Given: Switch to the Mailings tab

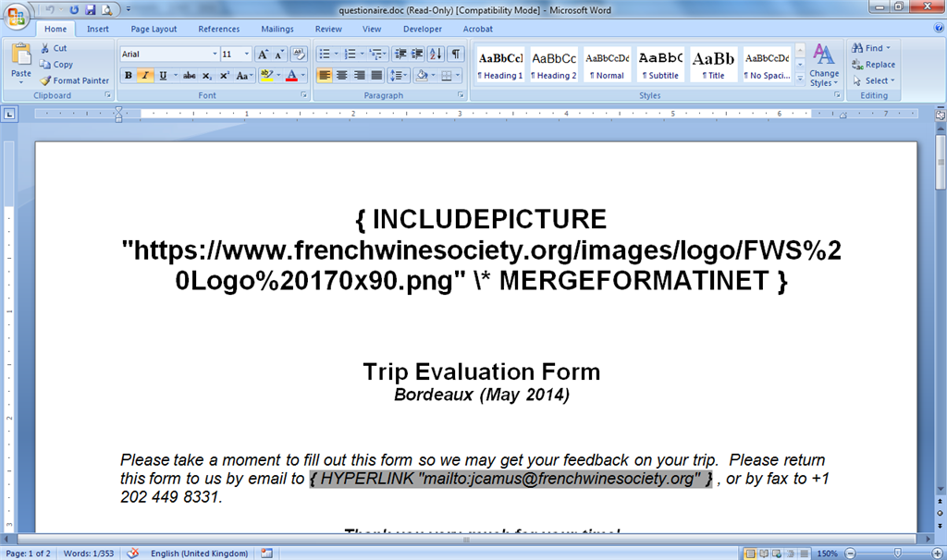Looking at the screenshot, I should click(x=277, y=29).
